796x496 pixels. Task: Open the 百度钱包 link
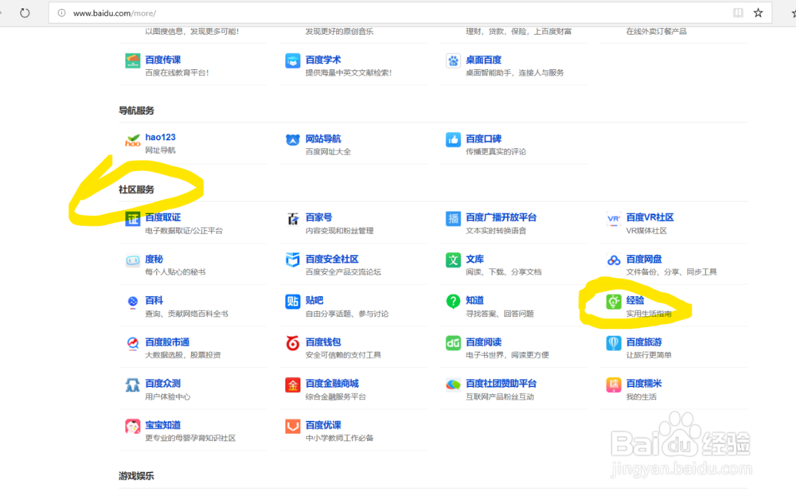(323, 342)
